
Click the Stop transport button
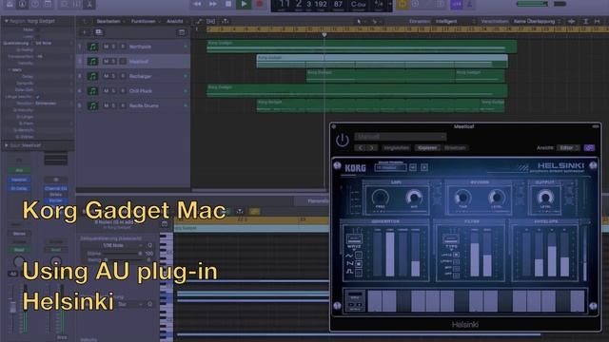pyautogui.click(x=228, y=4)
